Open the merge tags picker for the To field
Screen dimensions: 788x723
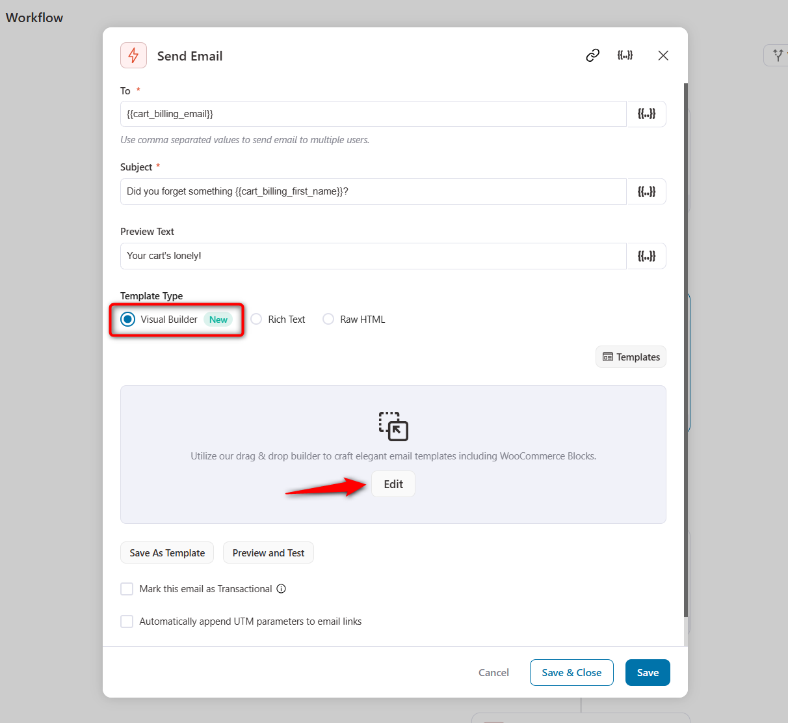click(646, 113)
